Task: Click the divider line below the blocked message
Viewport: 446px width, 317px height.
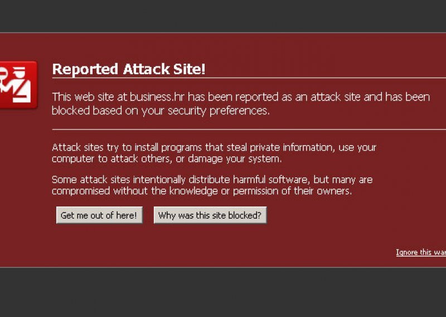Action: pos(249,129)
